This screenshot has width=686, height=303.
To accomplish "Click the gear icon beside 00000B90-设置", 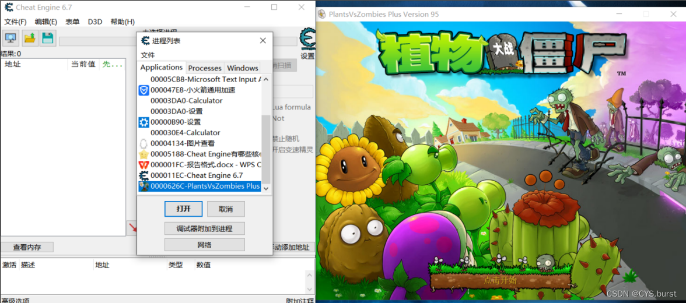I will 144,122.
